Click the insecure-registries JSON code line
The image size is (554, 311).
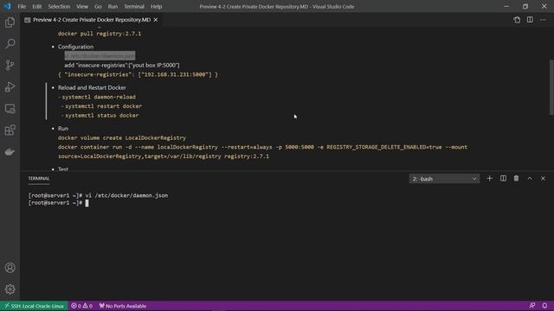coord(138,74)
